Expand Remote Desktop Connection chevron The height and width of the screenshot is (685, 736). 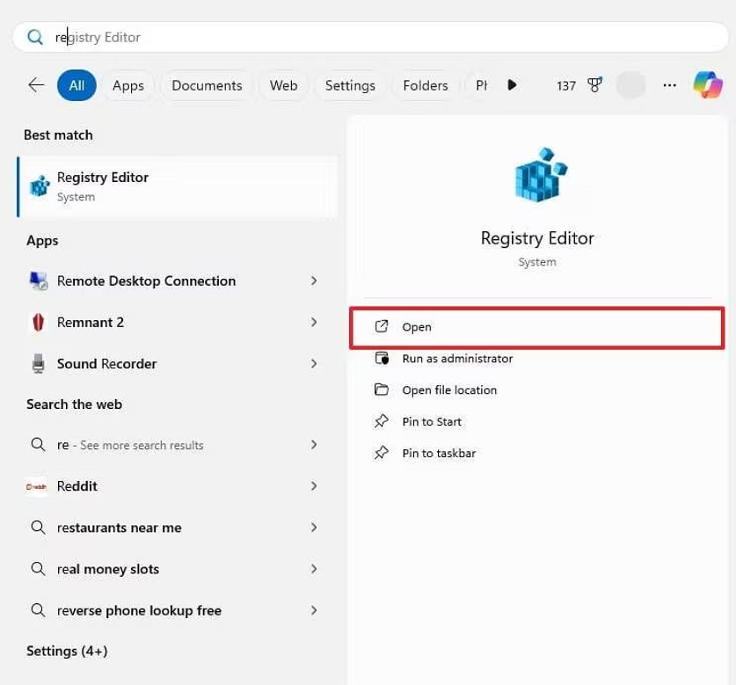point(314,281)
